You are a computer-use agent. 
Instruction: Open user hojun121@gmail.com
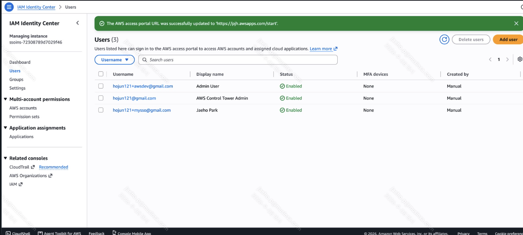134,98
